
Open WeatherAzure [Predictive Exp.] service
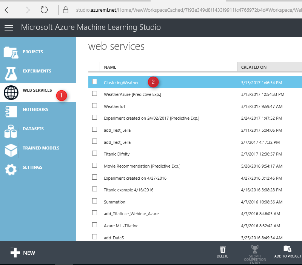(x=133, y=94)
